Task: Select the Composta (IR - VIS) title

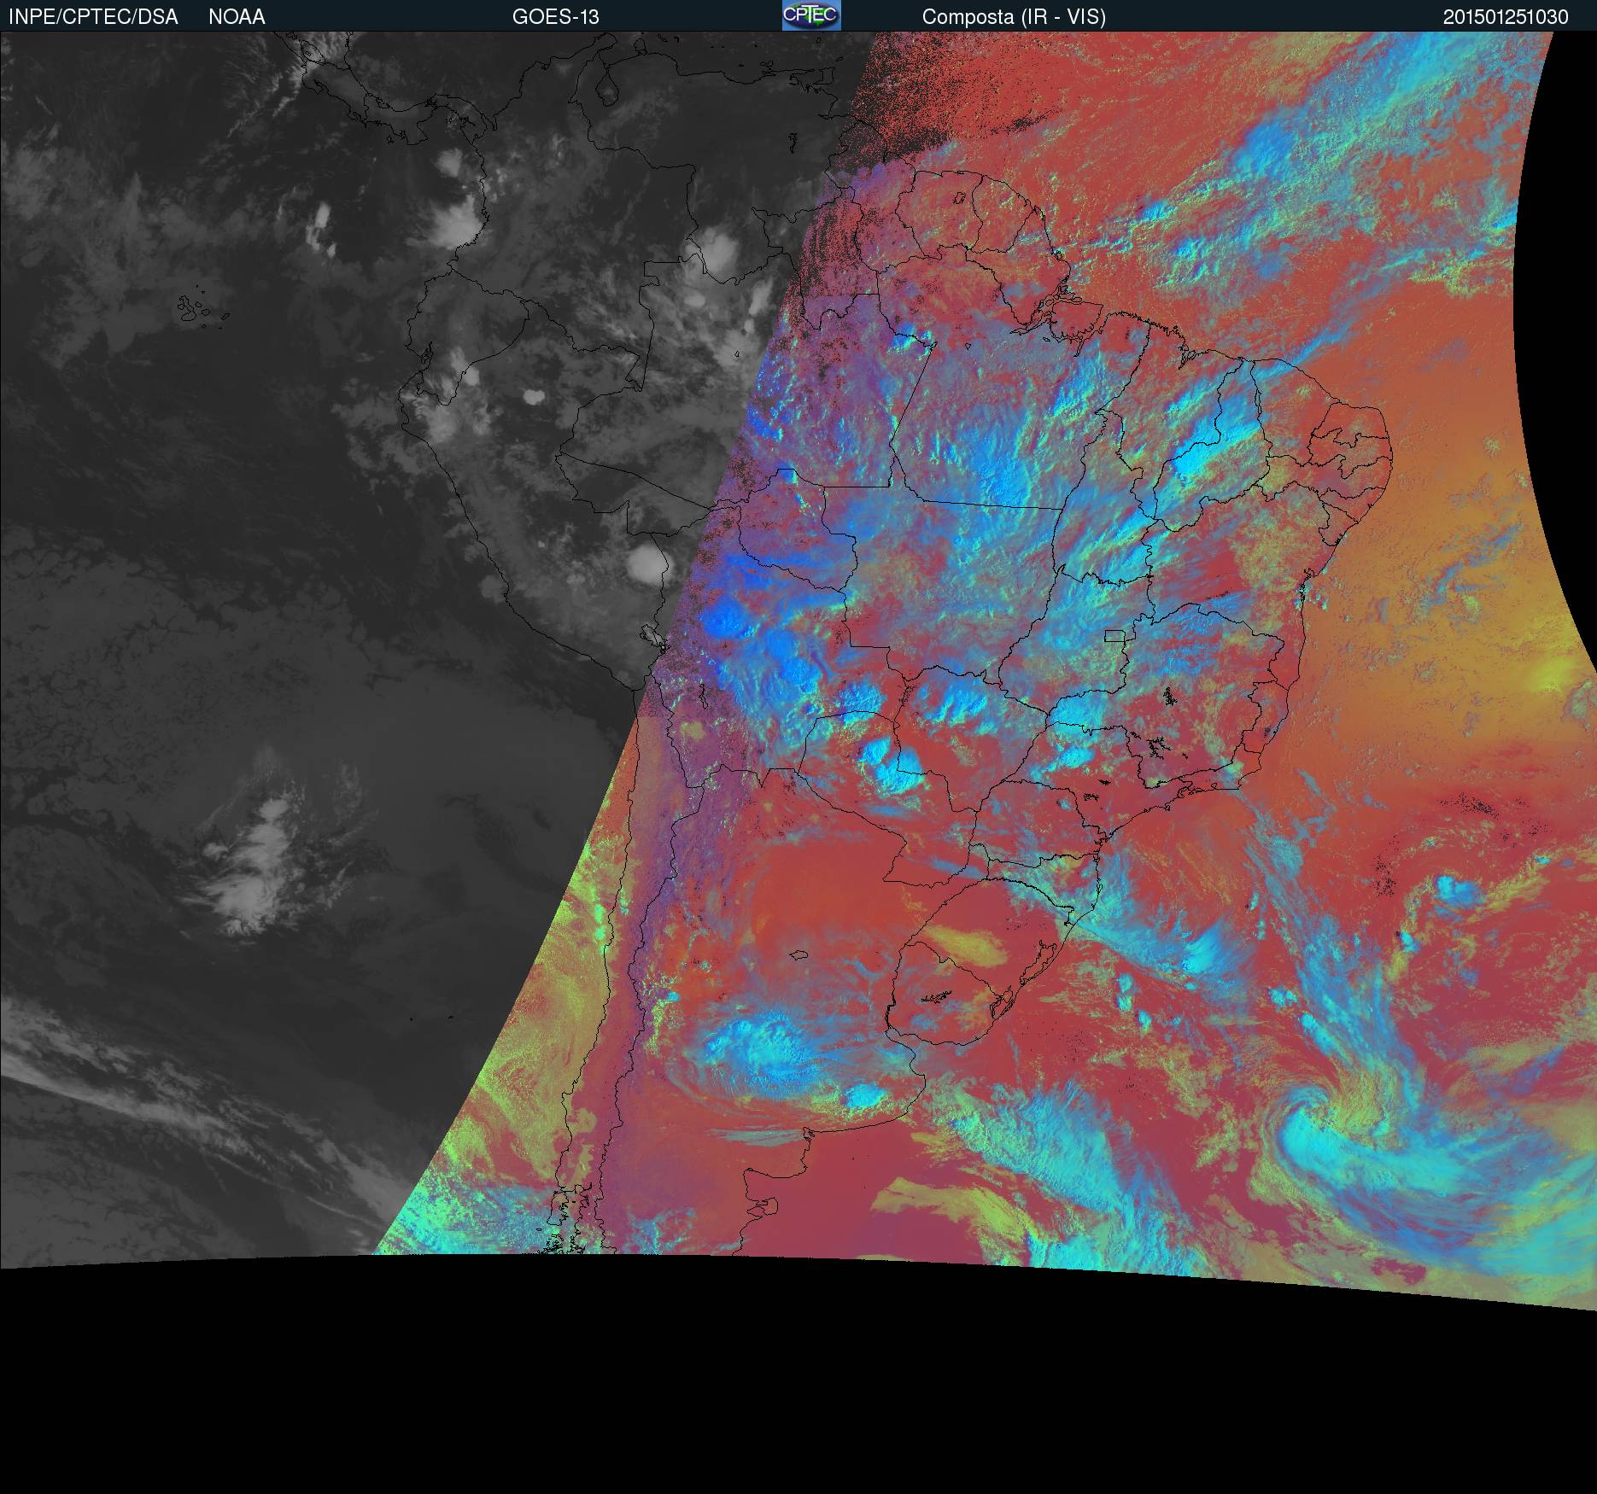Action: 1014,17
